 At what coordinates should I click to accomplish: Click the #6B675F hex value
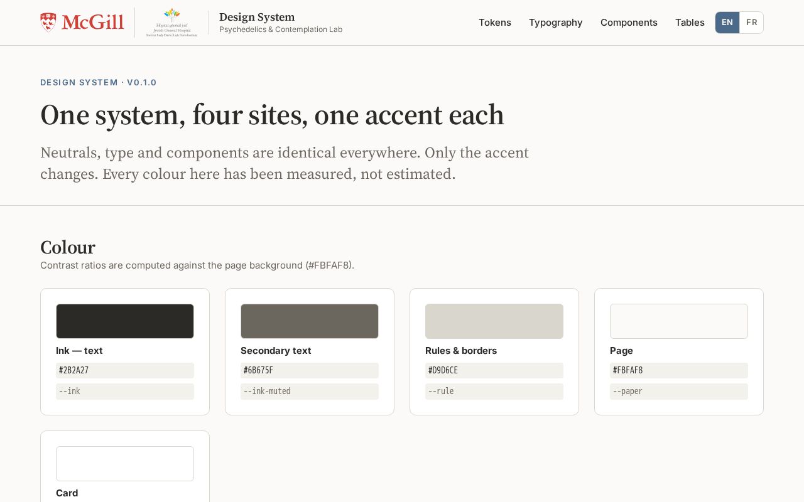(310, 370)
